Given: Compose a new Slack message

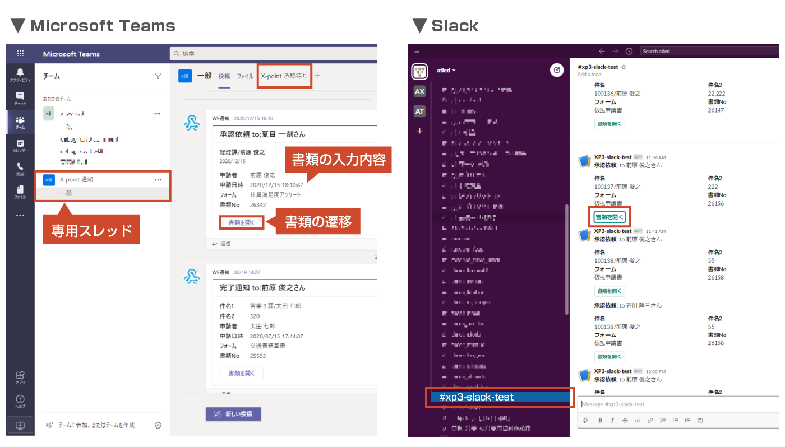Looking at the screenshot, I should pyautogui.click(x=557, y=70).
